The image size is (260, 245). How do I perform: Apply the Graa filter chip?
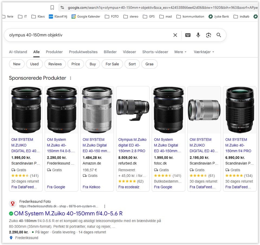[x=149, y=64]
